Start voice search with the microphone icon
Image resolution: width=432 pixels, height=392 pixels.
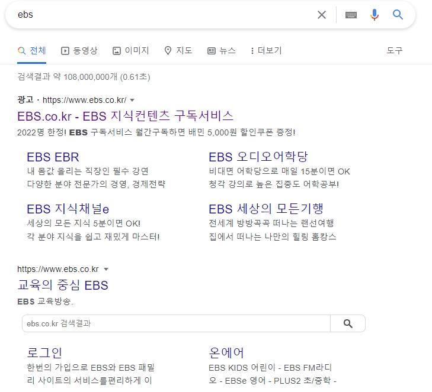coord(374,15)
